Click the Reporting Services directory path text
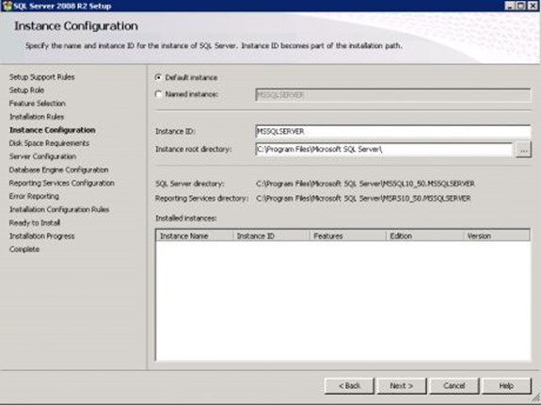Screen dimensions: 541x405 click(363, 199)
